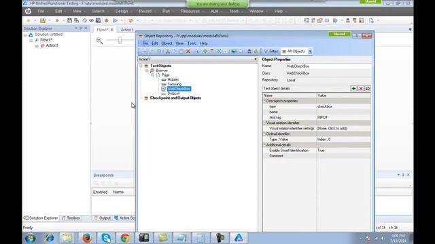Click the Windows Start button
This screenshot has height=244, width=435.
point(30,238)
